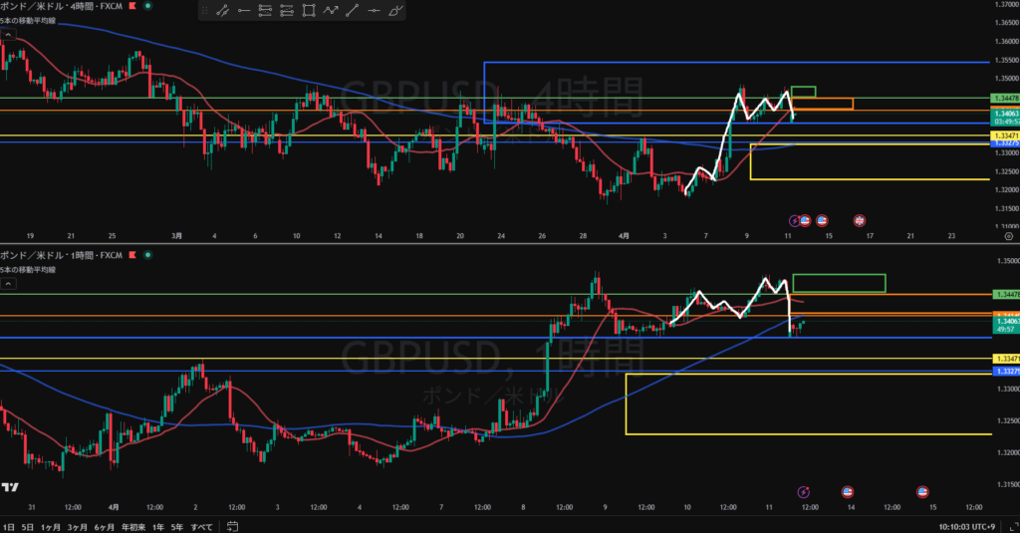The height and width of the screenshot is (533, 1020).
Task: Open the go-to-date calendar icon
Action: tap(232, 526)
